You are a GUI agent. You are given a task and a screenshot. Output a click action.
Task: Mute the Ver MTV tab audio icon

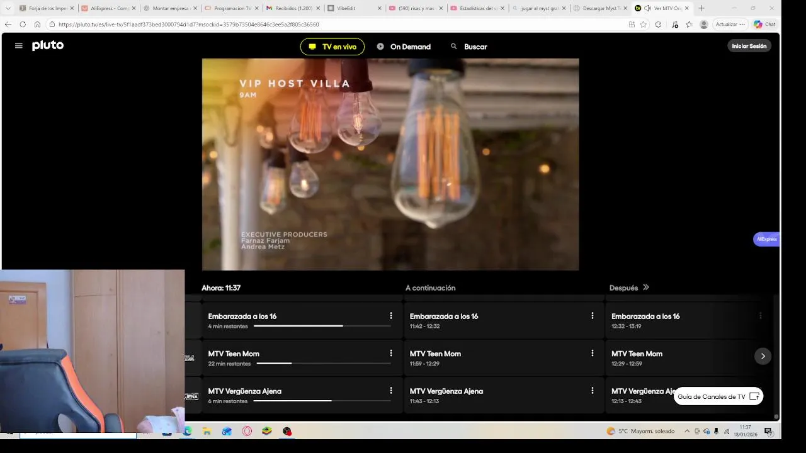647,8
